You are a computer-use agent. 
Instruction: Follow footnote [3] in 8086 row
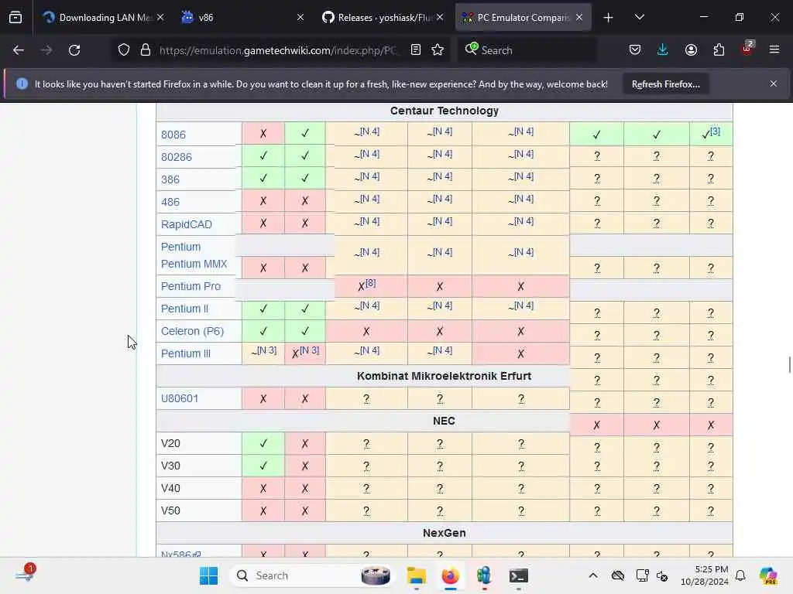tap(715, 131)
